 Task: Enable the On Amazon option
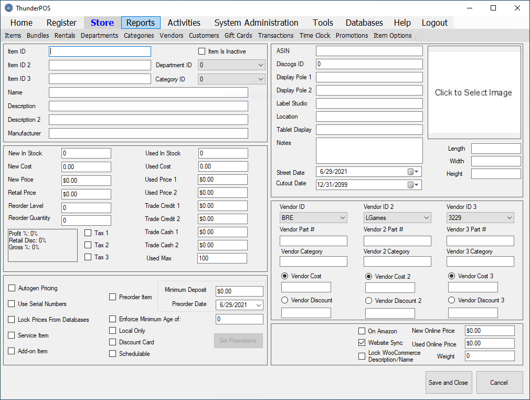[361, 331]
